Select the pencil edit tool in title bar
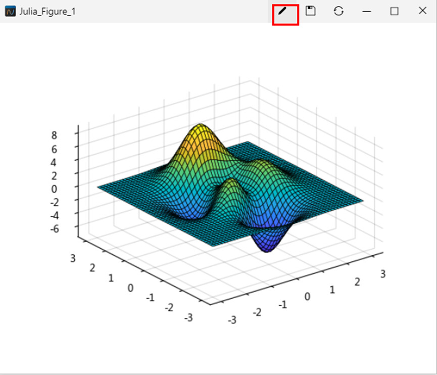Screen dimensions: 437x375 pos(282,11)
